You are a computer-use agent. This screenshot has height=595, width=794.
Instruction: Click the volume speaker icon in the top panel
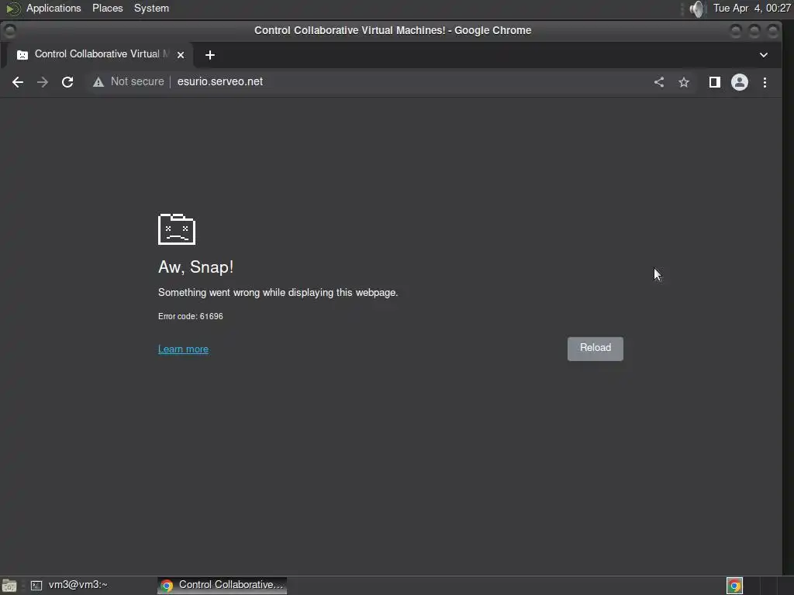click(x=697, y=9)
